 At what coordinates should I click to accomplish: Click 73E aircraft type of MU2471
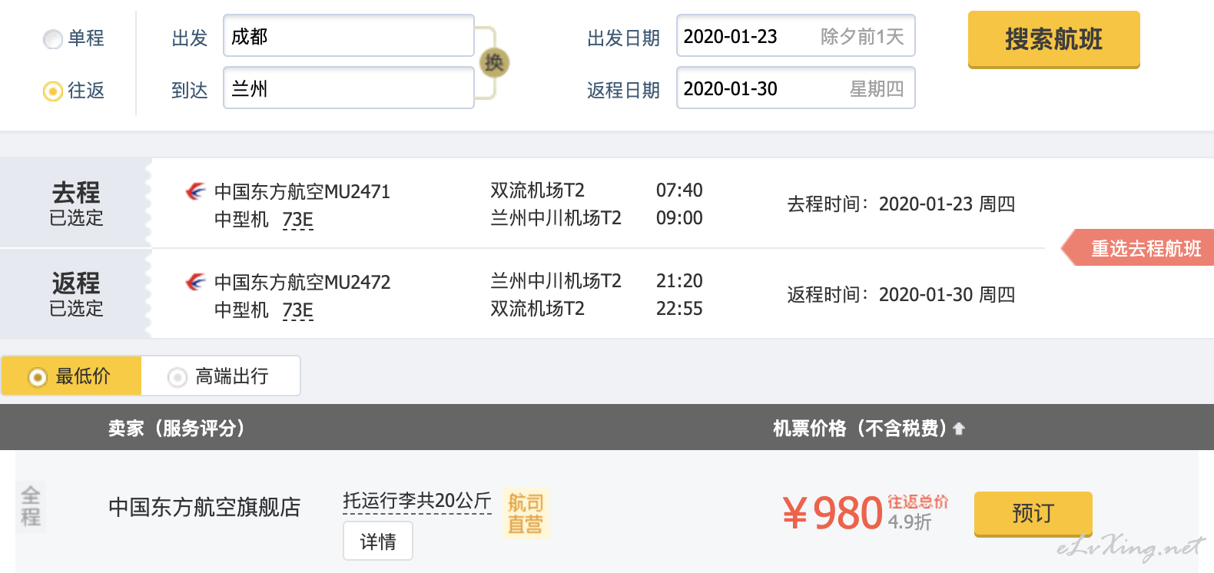click(x=298, y=220)
